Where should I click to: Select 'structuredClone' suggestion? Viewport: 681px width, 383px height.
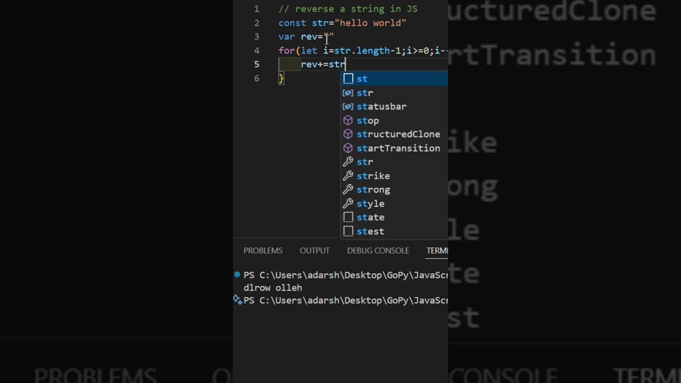394,134
